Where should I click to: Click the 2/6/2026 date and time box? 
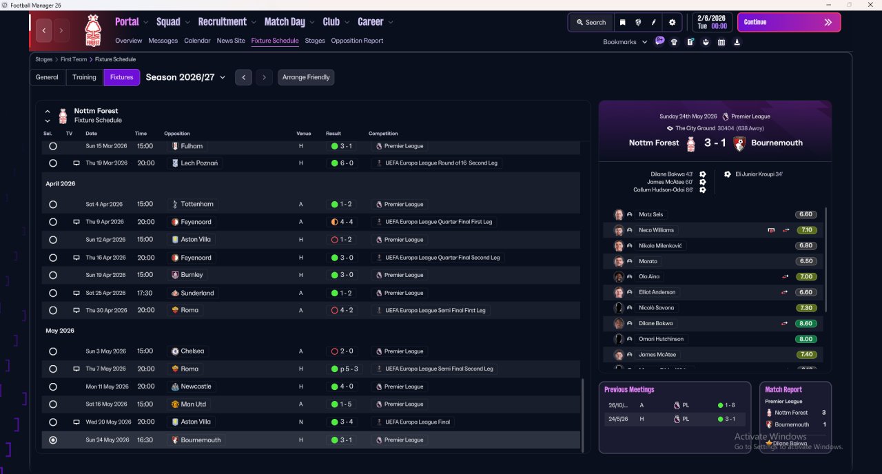[712, 22]
